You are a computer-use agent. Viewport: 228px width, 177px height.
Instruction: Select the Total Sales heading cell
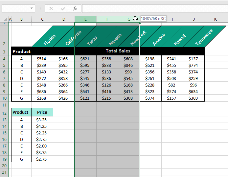pos(118,51)
